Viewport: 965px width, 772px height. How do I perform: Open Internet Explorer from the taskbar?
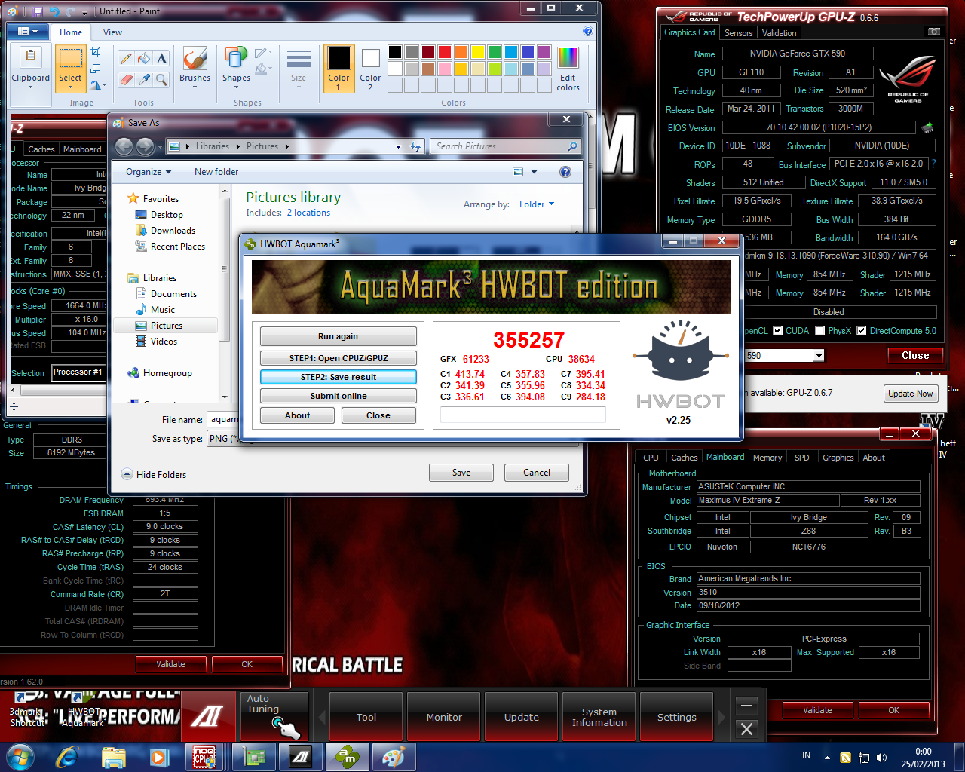(x=68, y=757)
